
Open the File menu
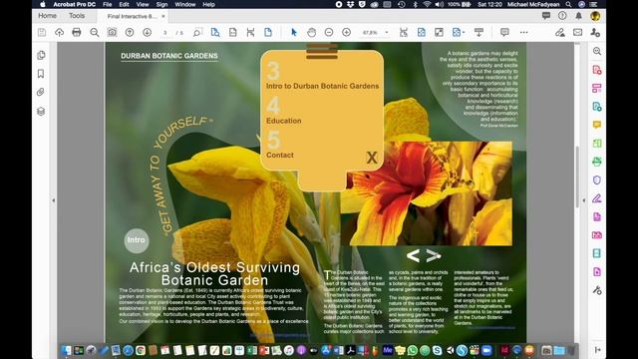click(x=108, y=4)
